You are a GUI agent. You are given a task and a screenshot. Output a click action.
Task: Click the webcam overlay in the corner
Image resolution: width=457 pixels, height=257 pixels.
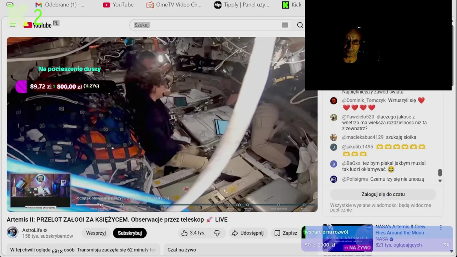pos(378,45)
